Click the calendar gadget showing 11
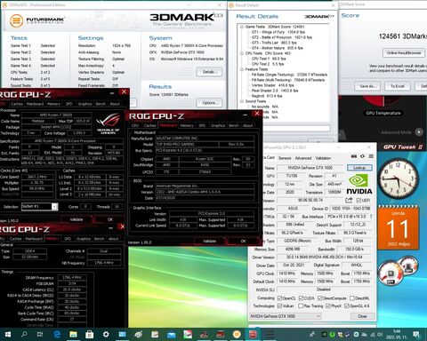Screen dimensions: 427x341 coord(398,227)
